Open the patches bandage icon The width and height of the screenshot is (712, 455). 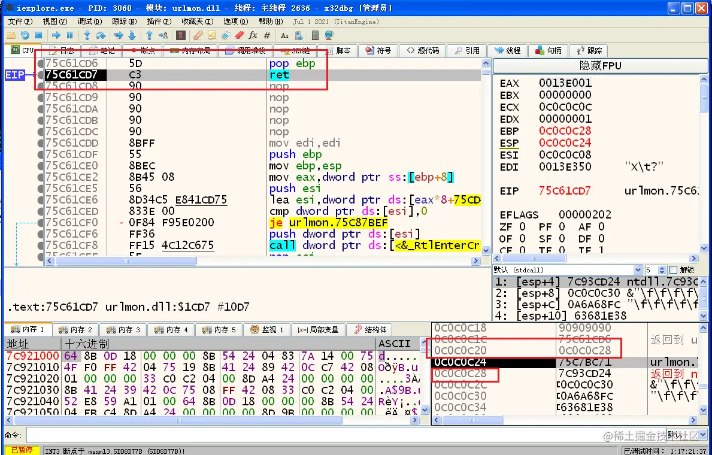tap(198, 35)
